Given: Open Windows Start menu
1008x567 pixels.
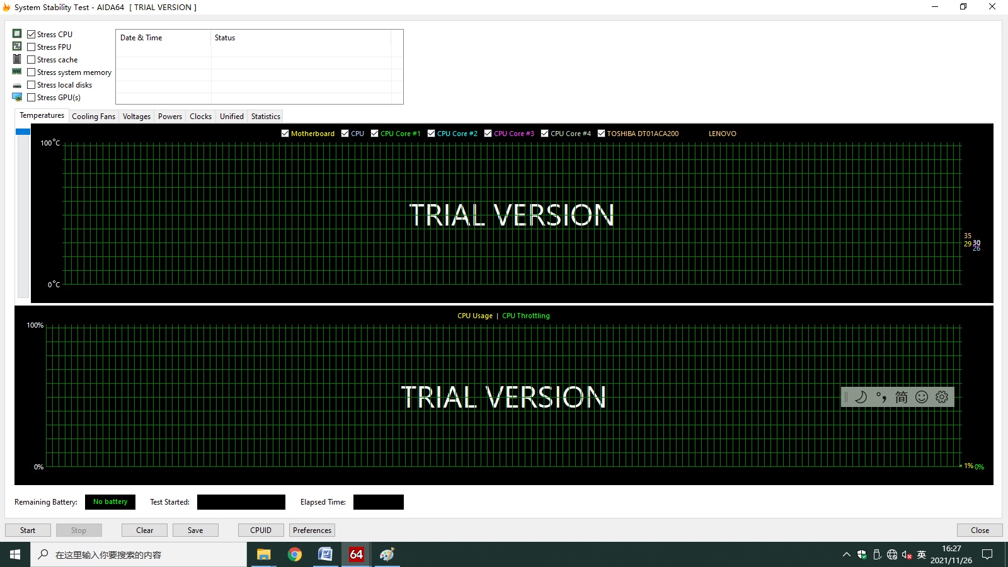Looking at the screenshot, I should click(15, 554).
